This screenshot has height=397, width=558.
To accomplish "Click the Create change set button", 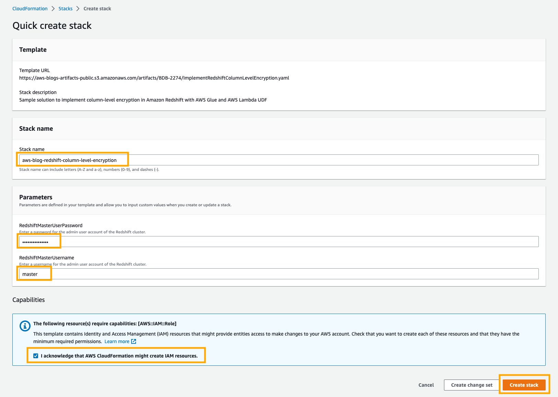I will (472, 385).
